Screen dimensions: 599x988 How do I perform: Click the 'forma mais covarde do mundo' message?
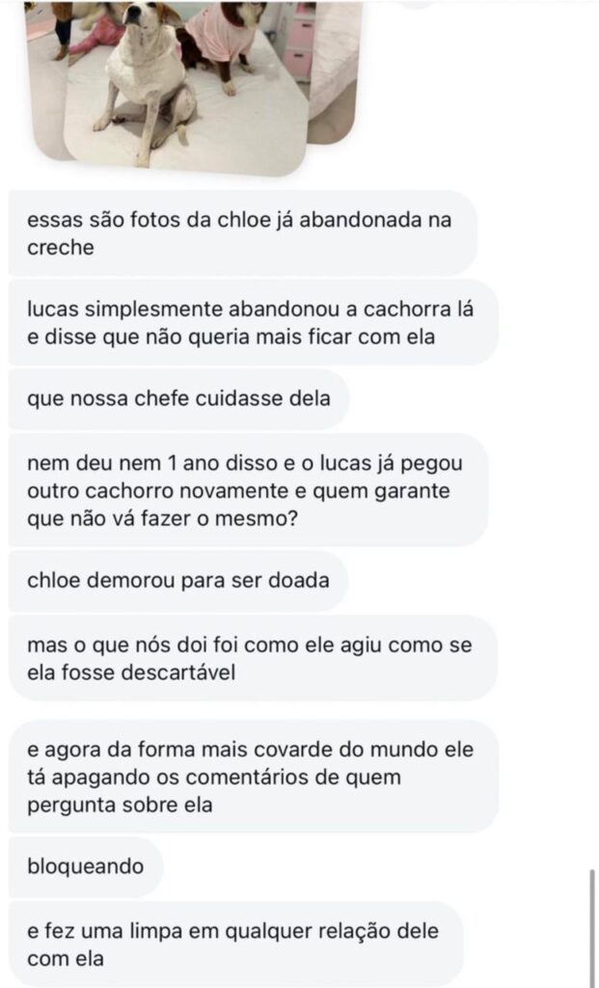(x=253, y=776)
